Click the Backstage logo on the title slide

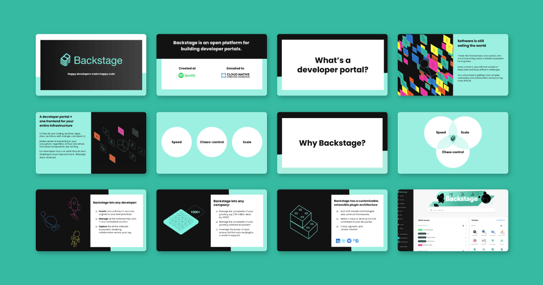click(91, 60)
